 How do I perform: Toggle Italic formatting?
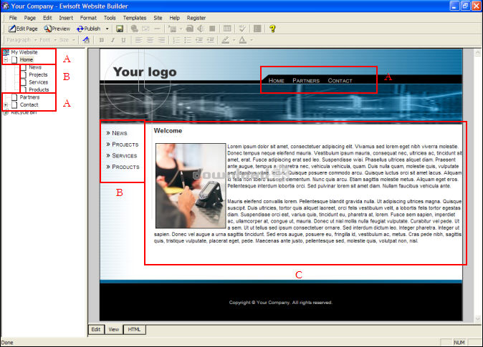[113, 40]
